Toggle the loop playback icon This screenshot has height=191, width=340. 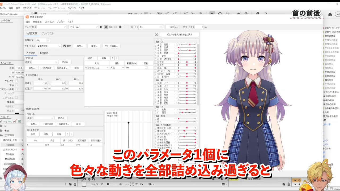pos(106,27)
